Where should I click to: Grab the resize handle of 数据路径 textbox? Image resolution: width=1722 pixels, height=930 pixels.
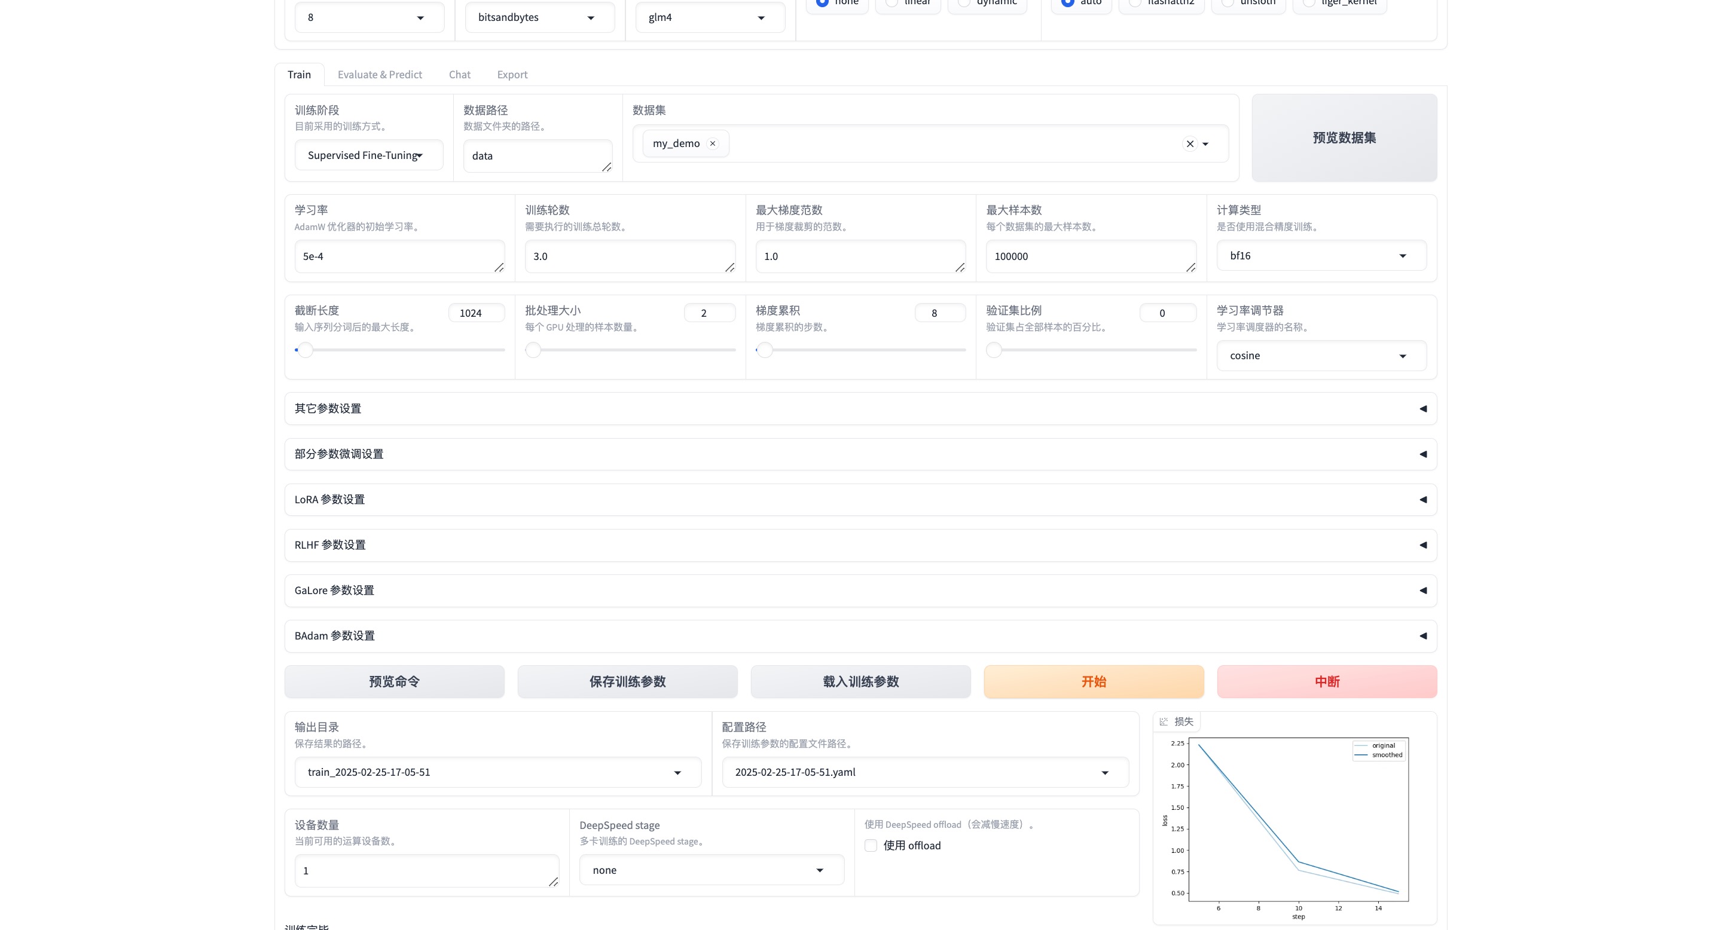click(x=606, y=167)
